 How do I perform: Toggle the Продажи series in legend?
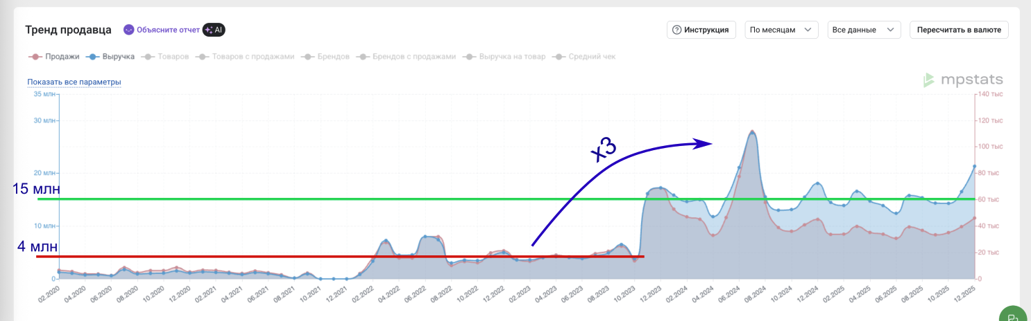(x=54, y=56)
